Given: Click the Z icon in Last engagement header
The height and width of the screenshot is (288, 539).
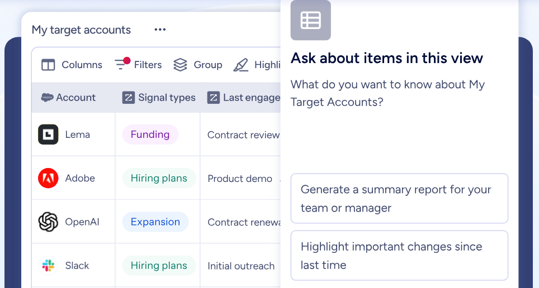Looking at the screenshot, I should coord(213,98).
